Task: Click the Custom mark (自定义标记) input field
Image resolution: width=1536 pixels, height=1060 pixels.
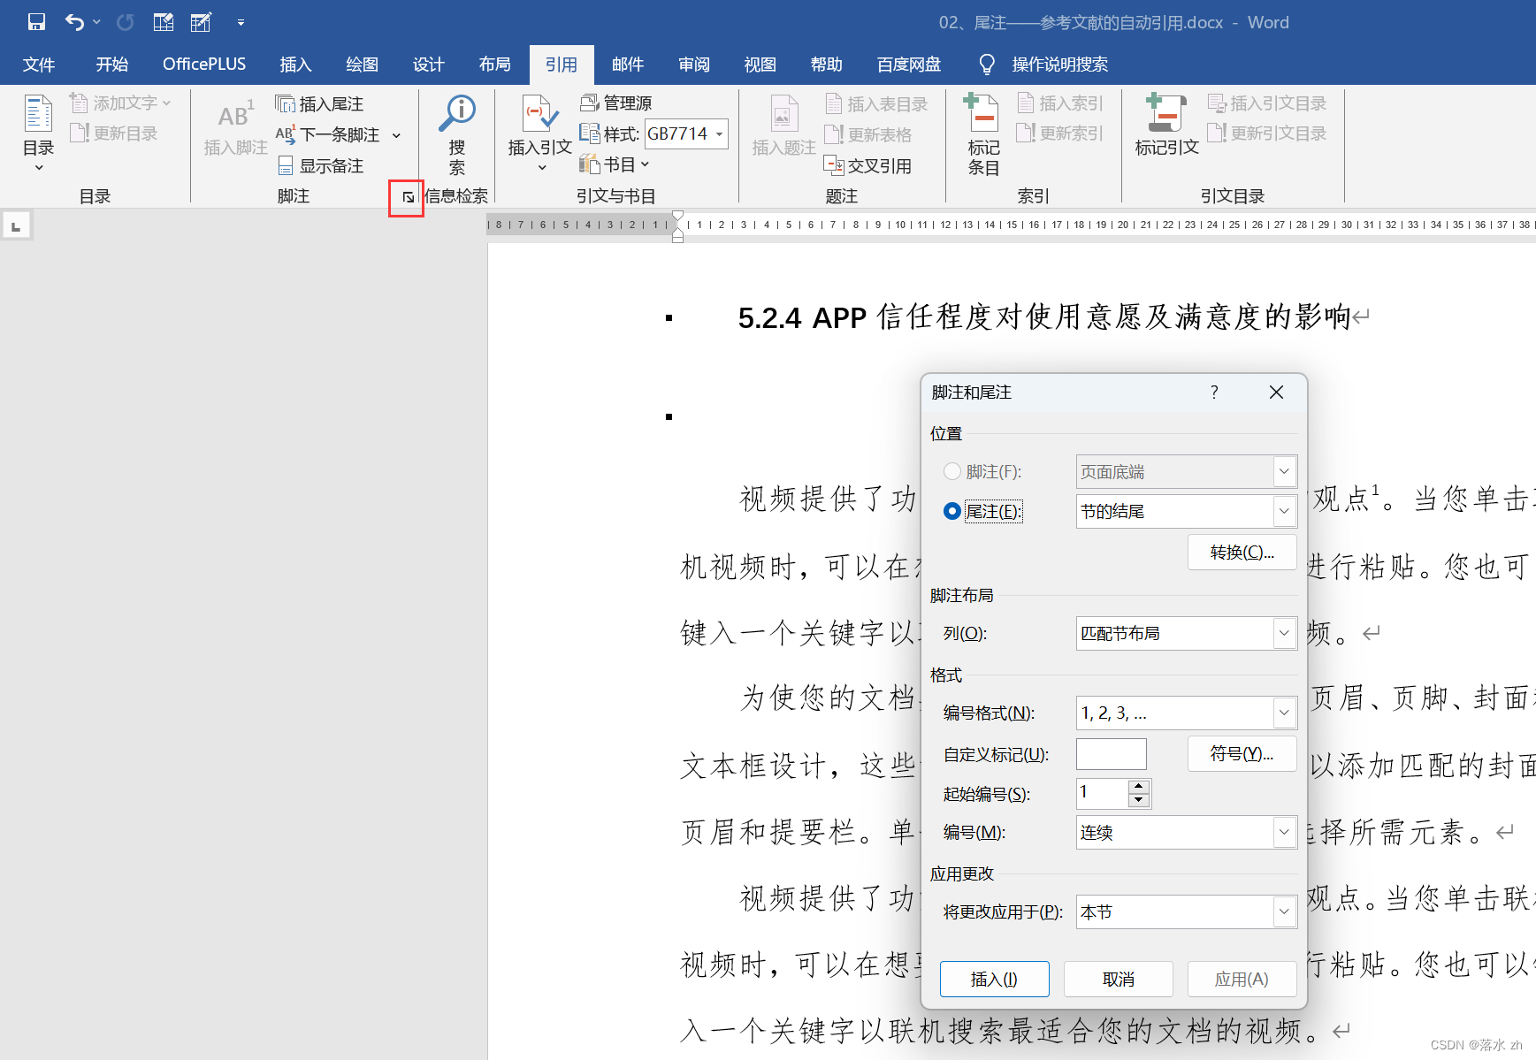Action: [x=1111, y=753]
